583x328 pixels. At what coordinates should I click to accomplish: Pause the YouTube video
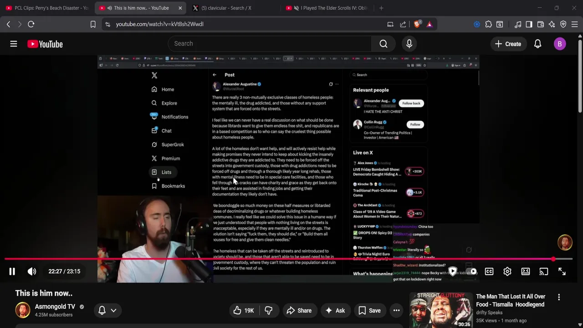[x=12, y=272]
